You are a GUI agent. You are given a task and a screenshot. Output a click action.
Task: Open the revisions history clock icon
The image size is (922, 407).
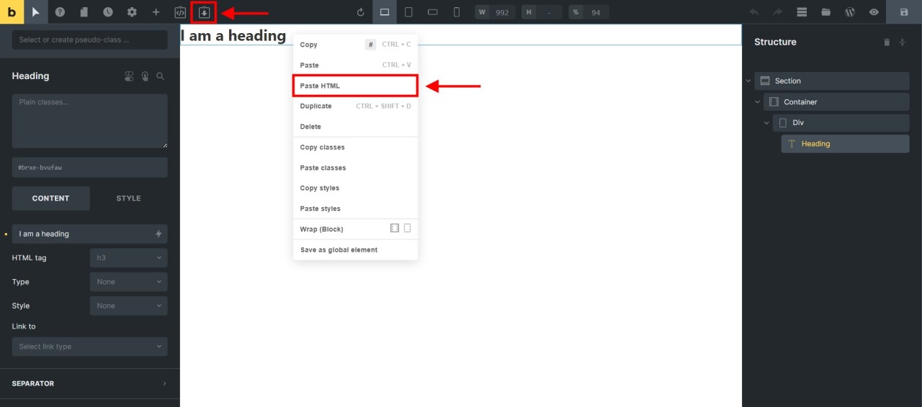107,12
